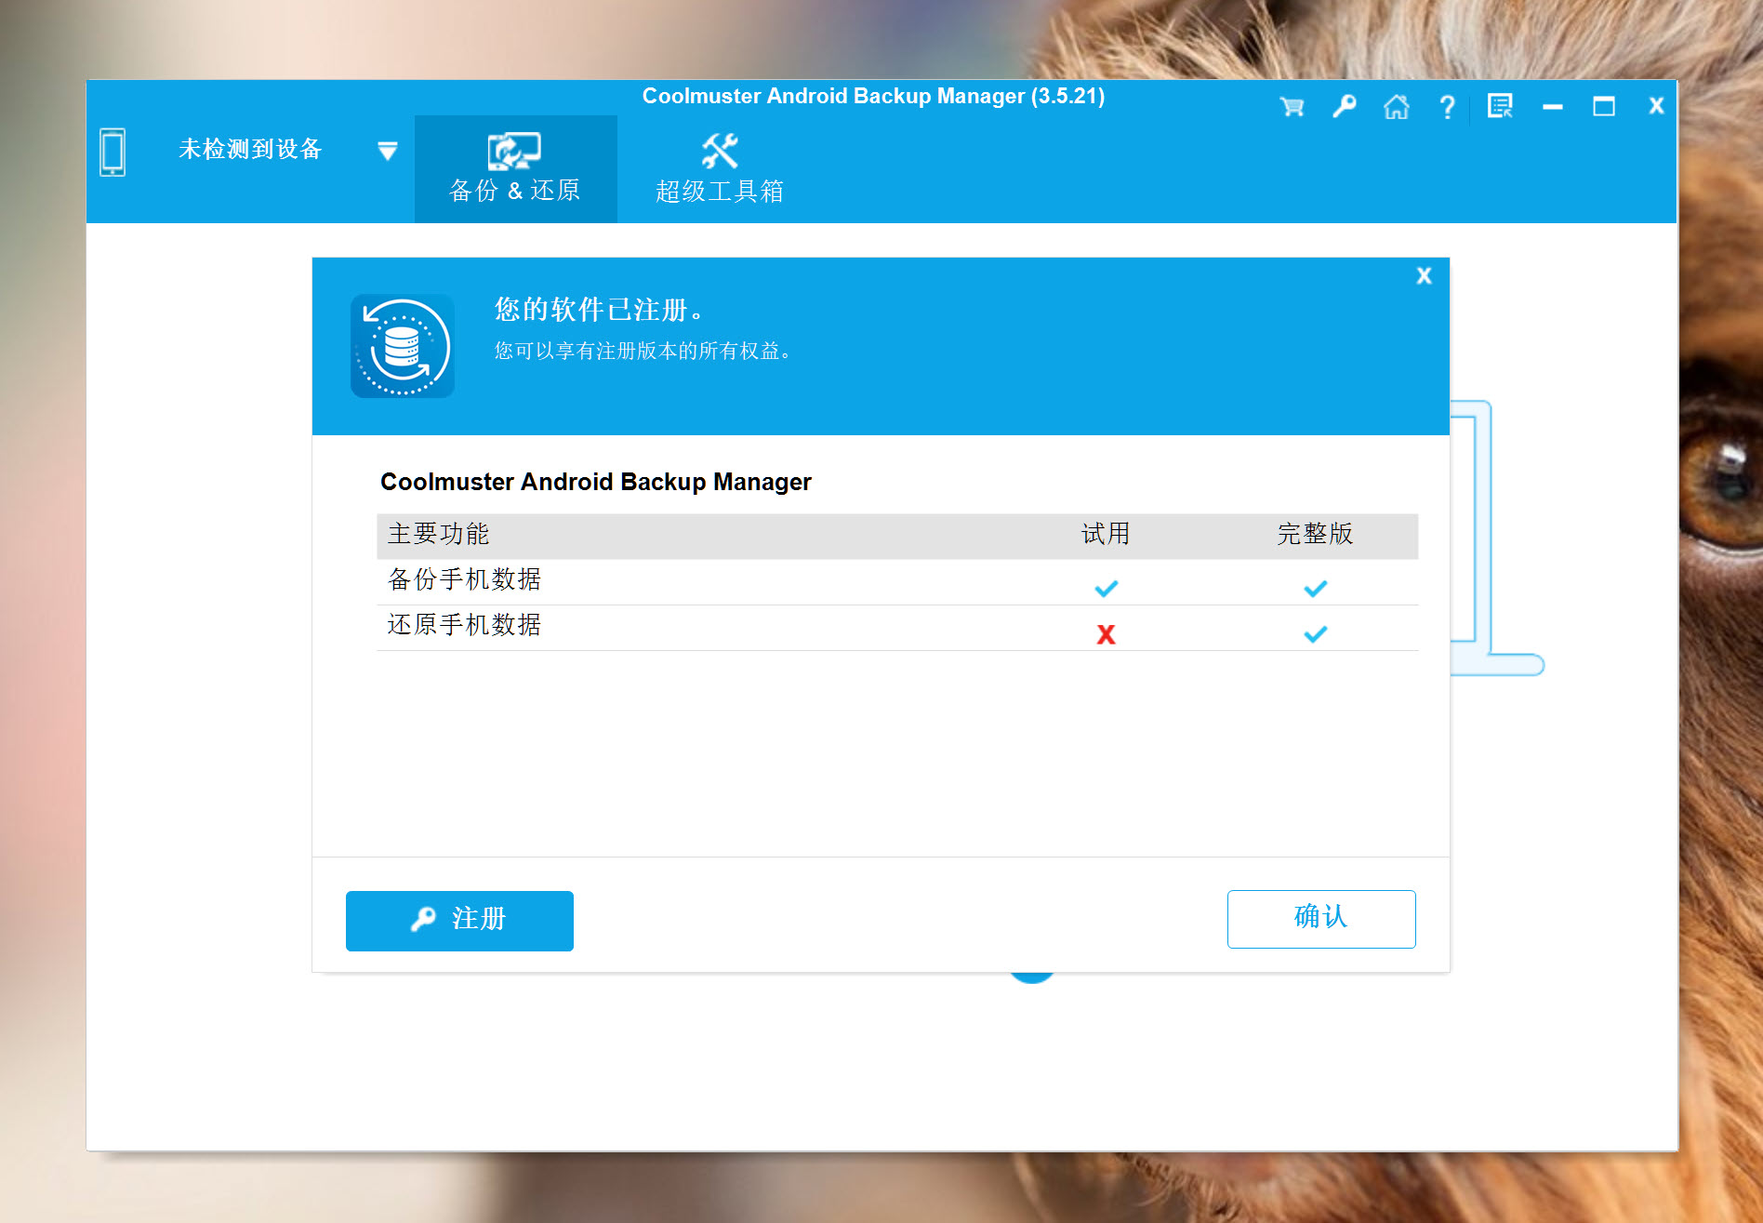Click the backup database app logo
Screen dimensions: 1763x1223
click(x=403, y=346)
